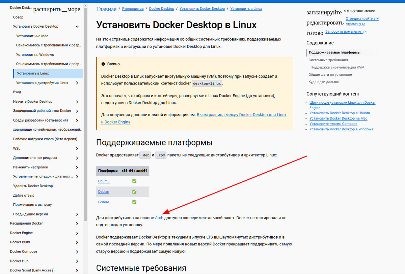The height and width of the screenshot is (274, 405).
Task: Expand Расширения Docker chevron
Action: tap(77, 224)
